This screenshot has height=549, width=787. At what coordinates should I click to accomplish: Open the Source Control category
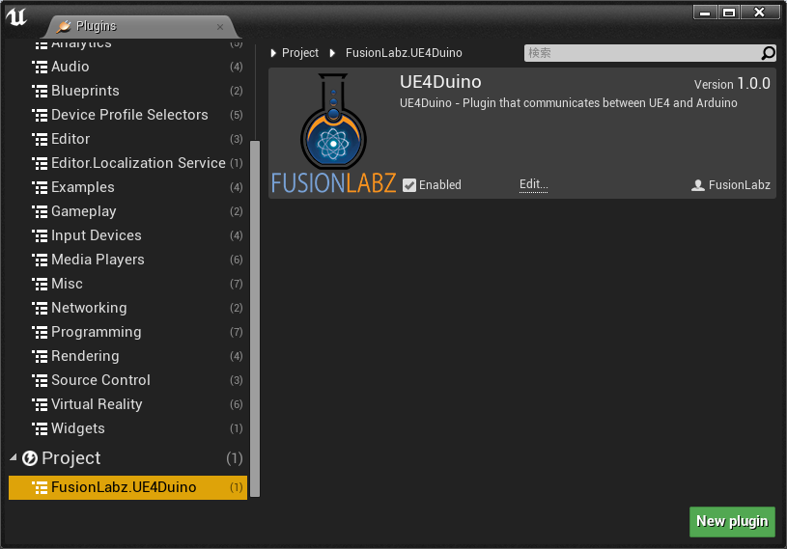pos(127,379)
